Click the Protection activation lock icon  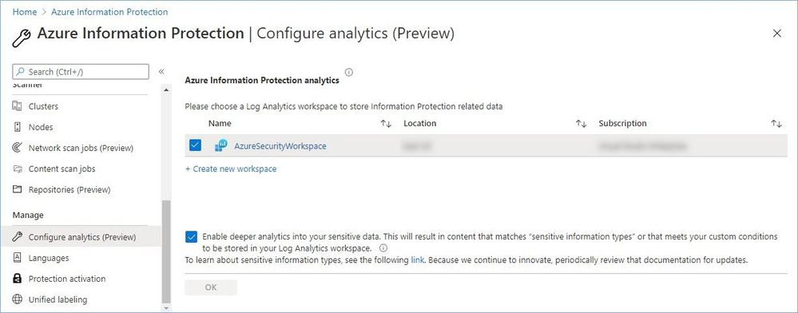[x=18, y=279]
